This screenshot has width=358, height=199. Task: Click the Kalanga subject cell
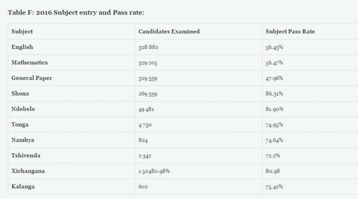coord(23,187)
